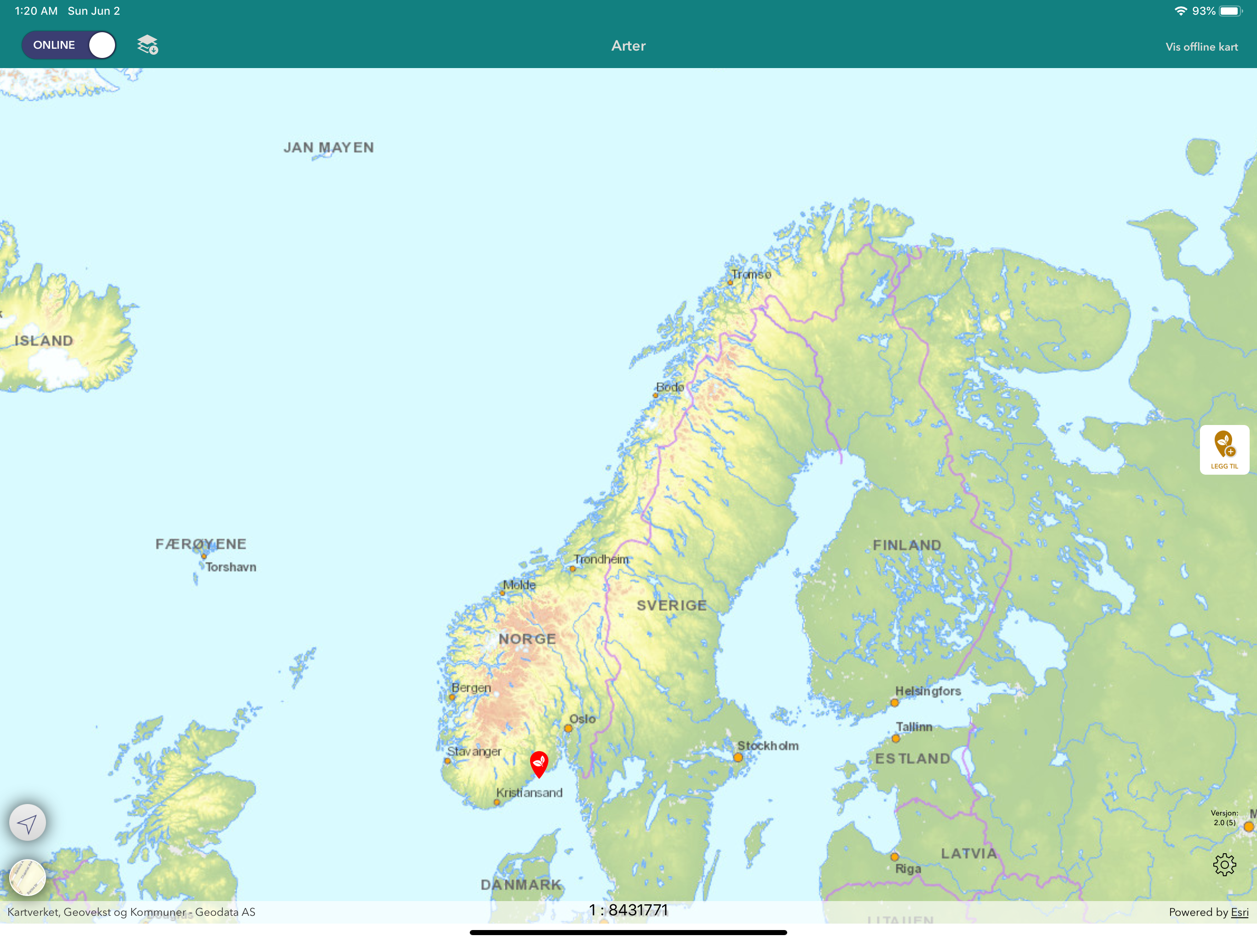
Task: Tap Vis offline kart
Action: click(1201, 46)
